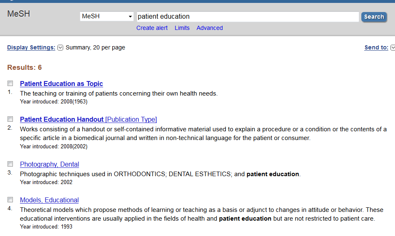This screenshot has height=236, width=395.
Task: Open the Photography, Dental result
Action: [x=49, y=164]
